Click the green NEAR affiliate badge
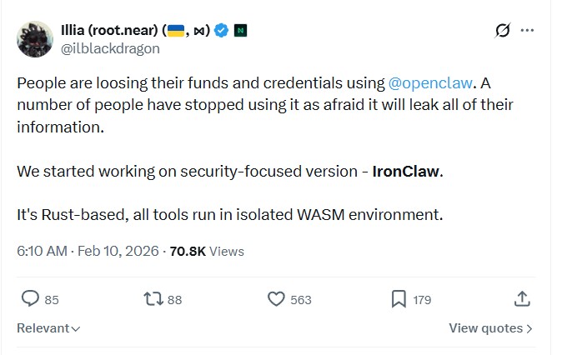The width and height of the screenshot is (562, 355). (240, 31)
